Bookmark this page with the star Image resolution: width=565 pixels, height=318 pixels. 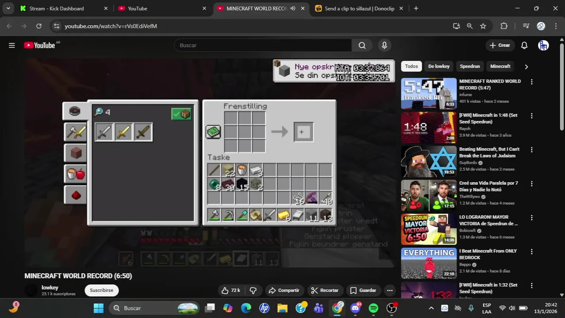click(x=483, y=26)
